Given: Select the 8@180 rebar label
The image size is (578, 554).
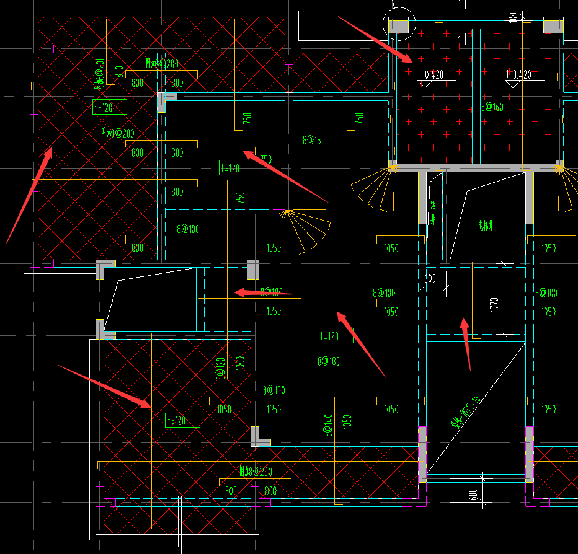Looking at the screenshot, I should 329,361.
